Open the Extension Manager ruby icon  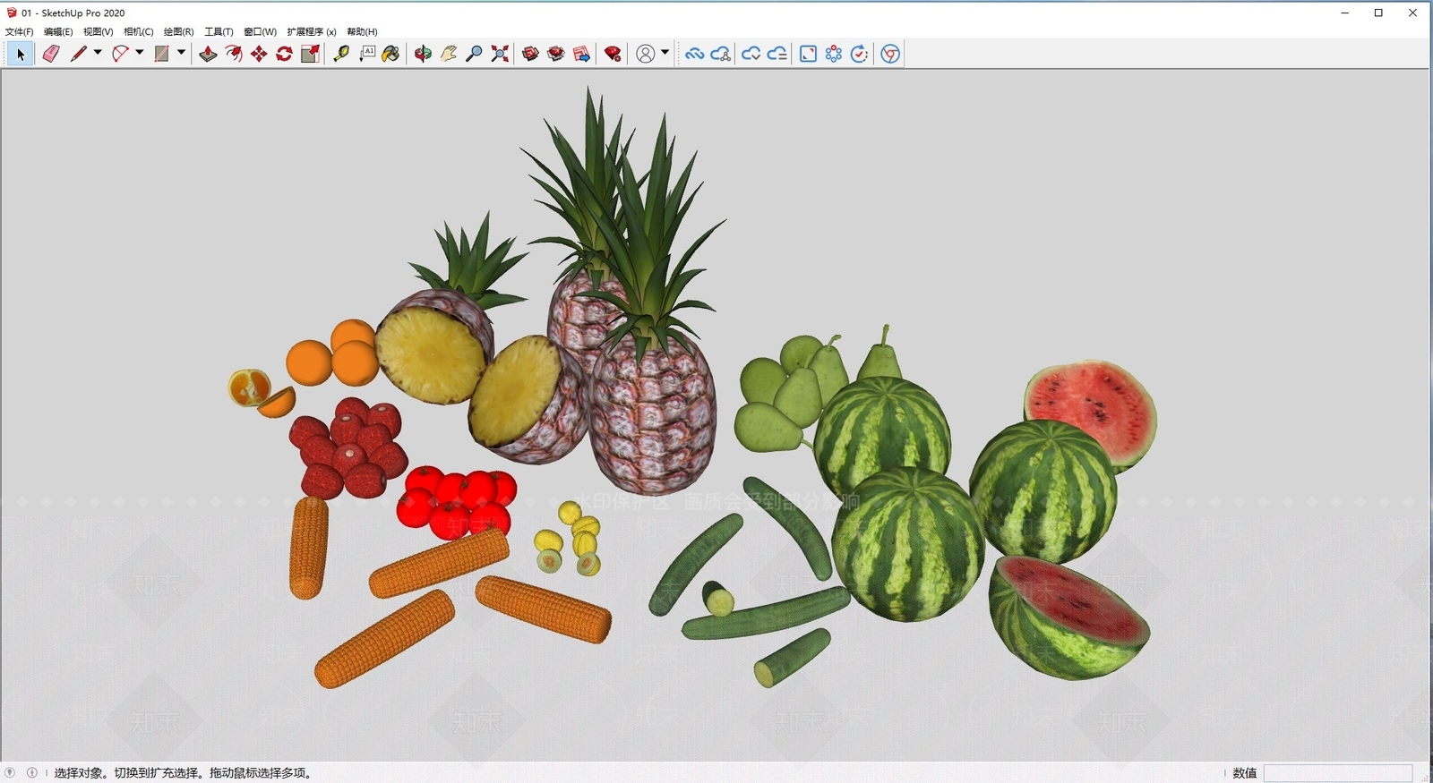point(613,54)
